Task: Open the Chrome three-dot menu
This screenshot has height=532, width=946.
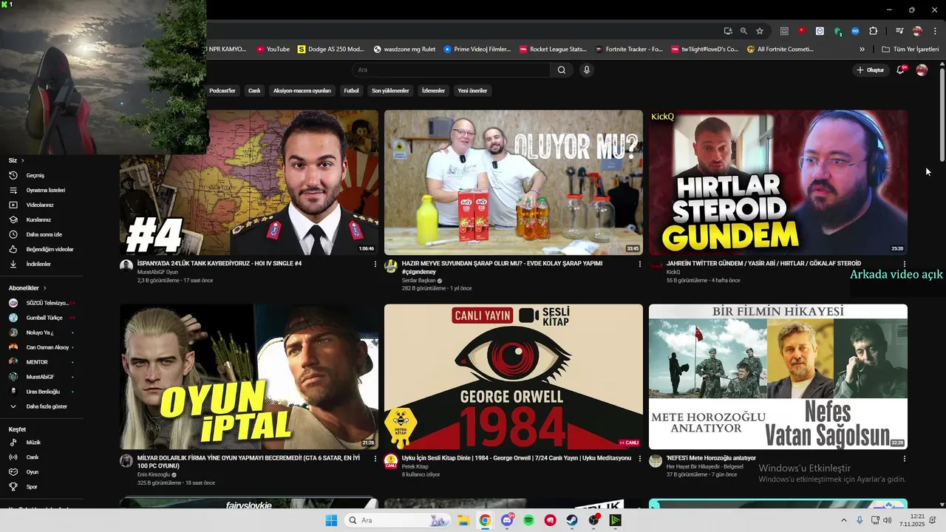Action: [x=935, y=31]
